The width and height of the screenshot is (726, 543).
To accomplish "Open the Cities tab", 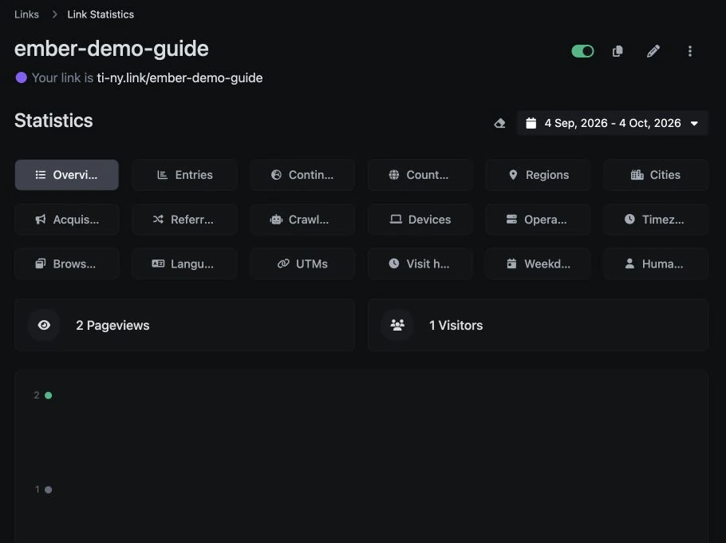I will (x=656, y=175).
